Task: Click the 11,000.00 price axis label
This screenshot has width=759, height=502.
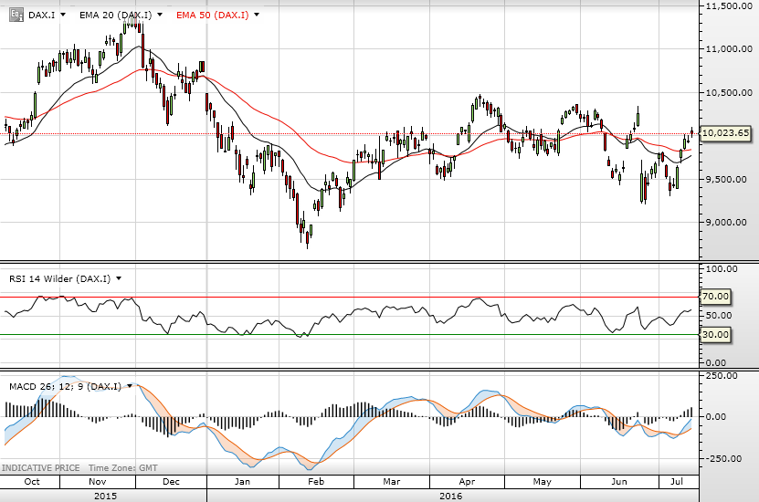Action: pyautogui.click(x=729, y=49)
